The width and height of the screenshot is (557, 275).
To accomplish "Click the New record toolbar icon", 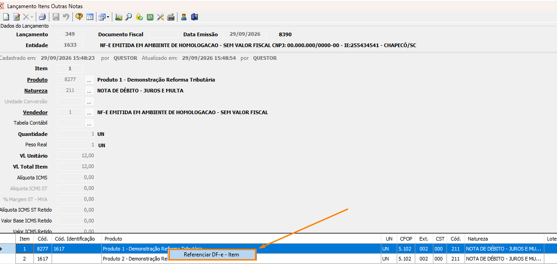I will (6, 17).
